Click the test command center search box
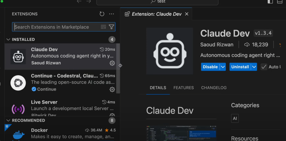286x141 pixels. 157,2
